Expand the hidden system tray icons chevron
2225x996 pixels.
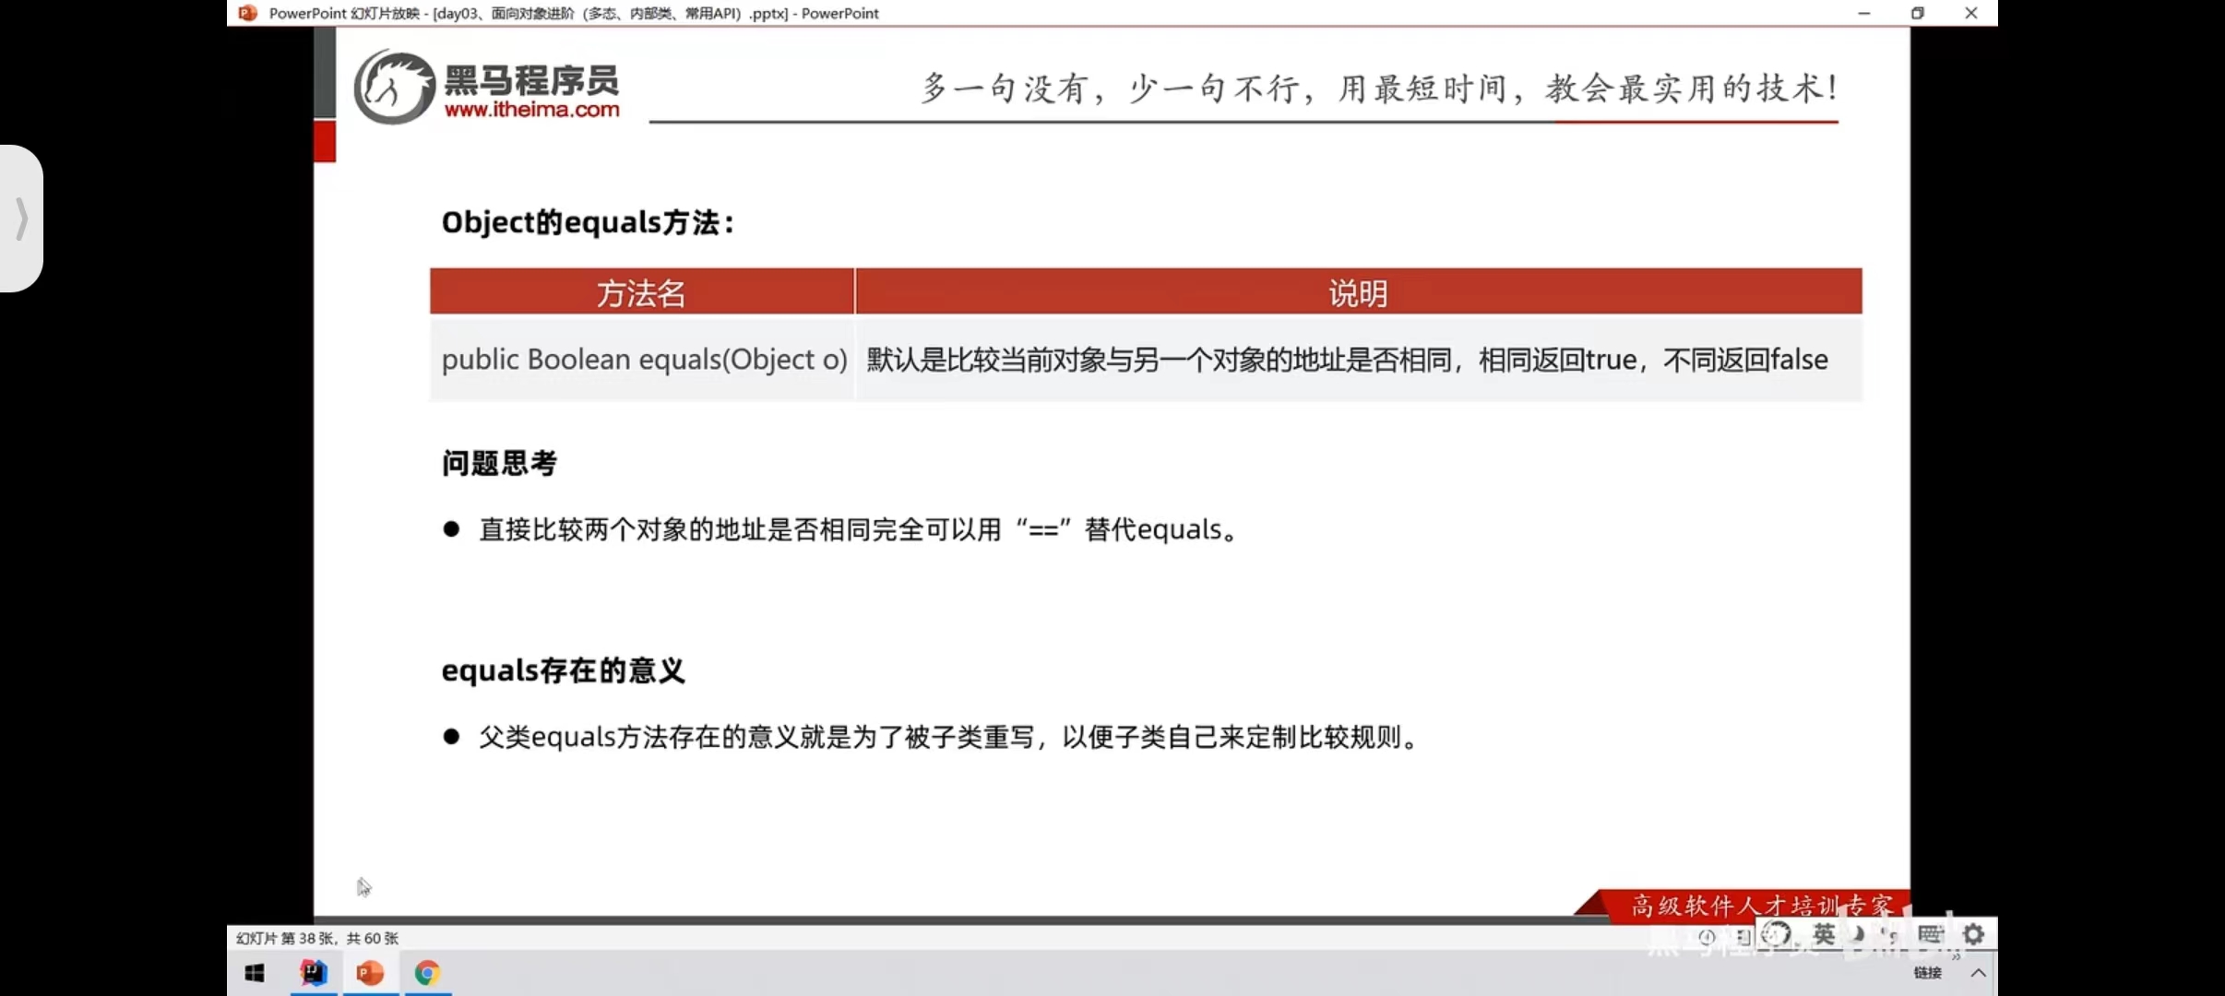tap(1979, 973)
